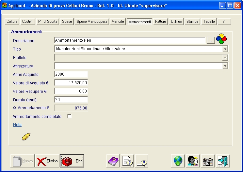This screenshot has width=243, height=172.
Task: Click the Fine button
Action: pos(72,161)
